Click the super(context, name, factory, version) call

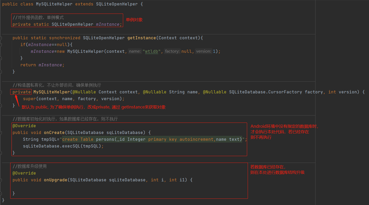click(74, 99)
